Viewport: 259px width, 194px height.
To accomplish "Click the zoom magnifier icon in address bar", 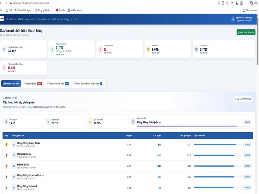I will [219, 3].
